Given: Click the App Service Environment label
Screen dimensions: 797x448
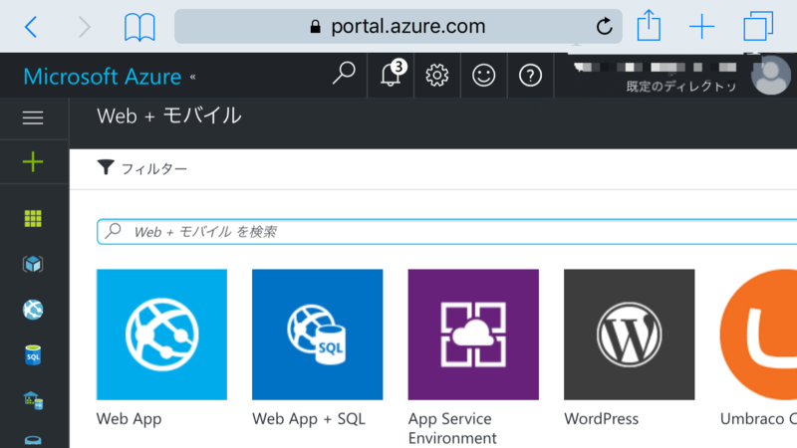Looking at the screenshot, I should coord(452,428).
